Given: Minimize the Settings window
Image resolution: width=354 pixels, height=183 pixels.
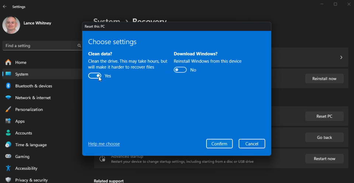Looking at the screenshot, I should click(x=322, y=4).
